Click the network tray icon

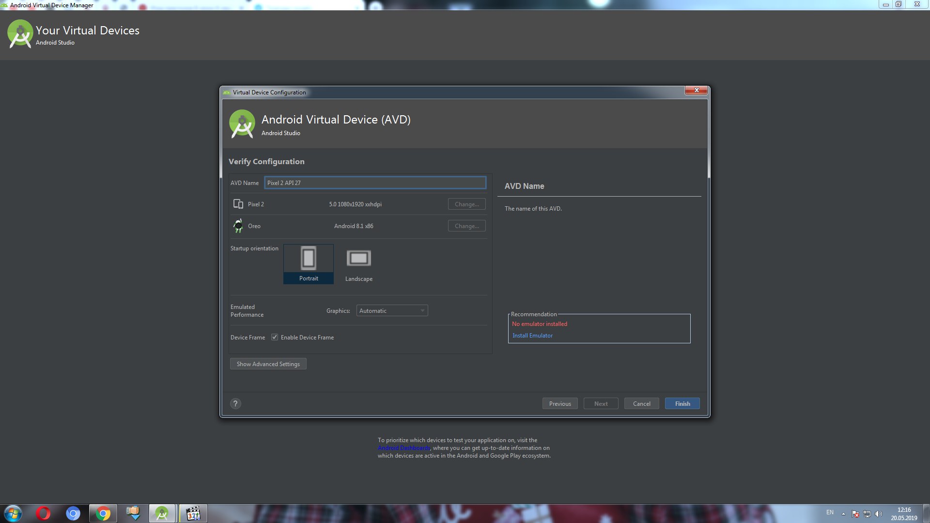coord(867,514)
